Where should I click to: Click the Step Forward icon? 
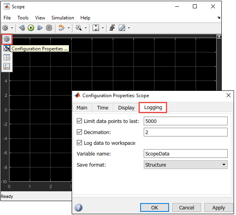[40, 28]
